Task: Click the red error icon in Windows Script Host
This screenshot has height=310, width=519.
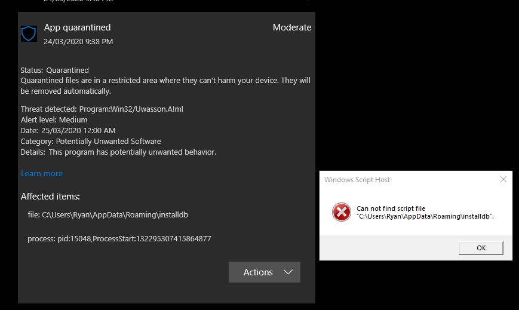Action: [341, 212]
